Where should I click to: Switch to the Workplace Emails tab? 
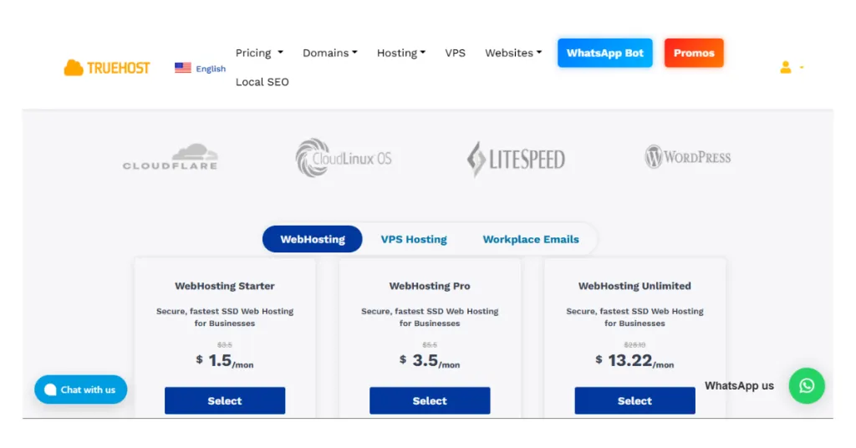tap(531, 239)
